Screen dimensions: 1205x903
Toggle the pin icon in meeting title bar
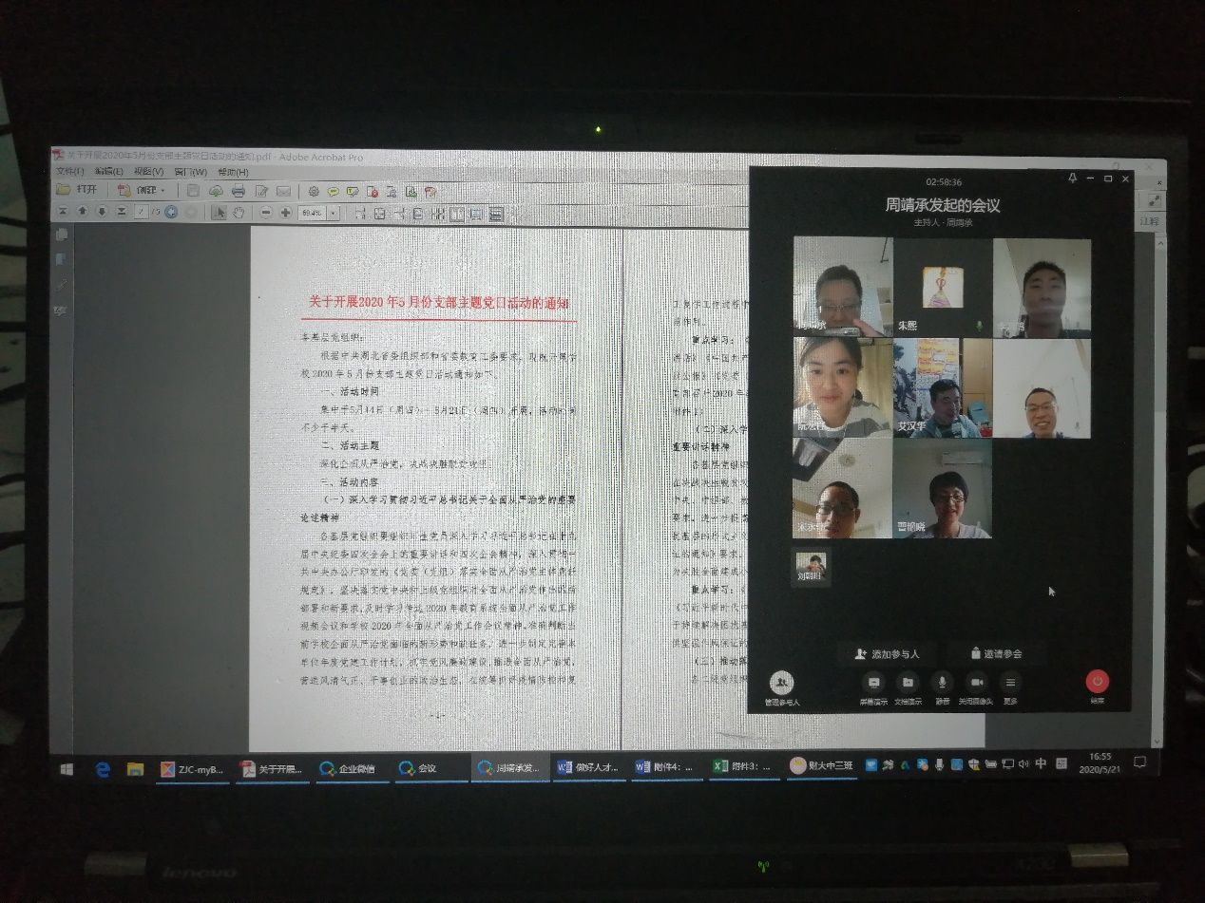point(1072,179)
